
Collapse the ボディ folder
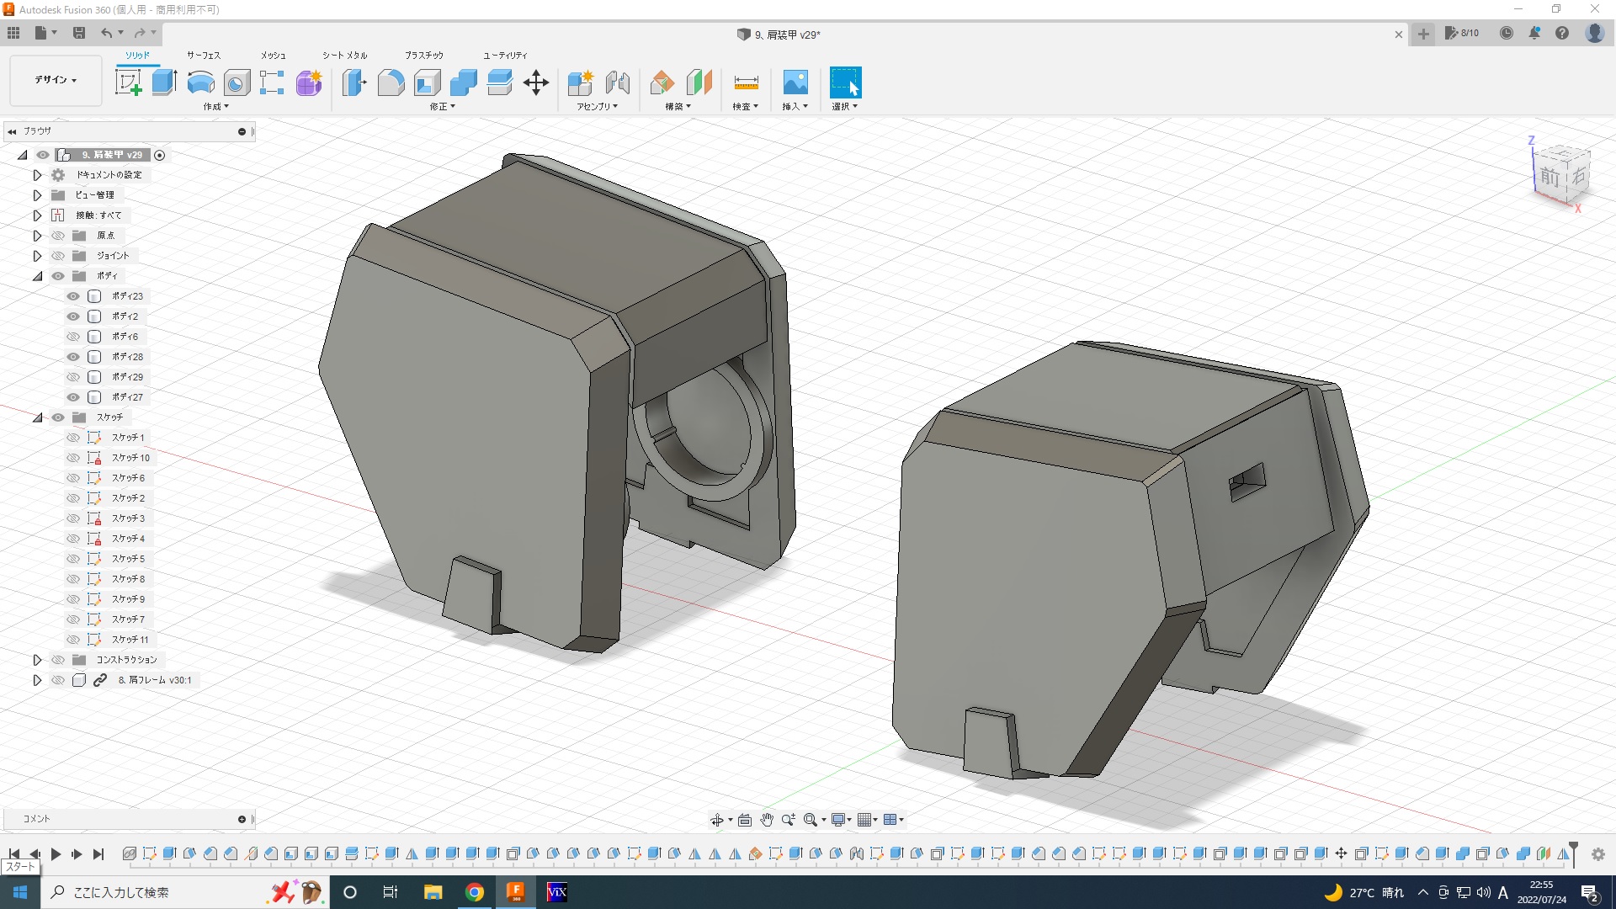point(37,276)
